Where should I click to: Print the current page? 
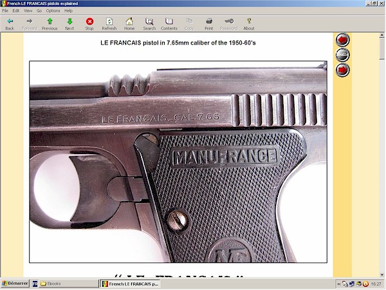(x=208, y=24)
